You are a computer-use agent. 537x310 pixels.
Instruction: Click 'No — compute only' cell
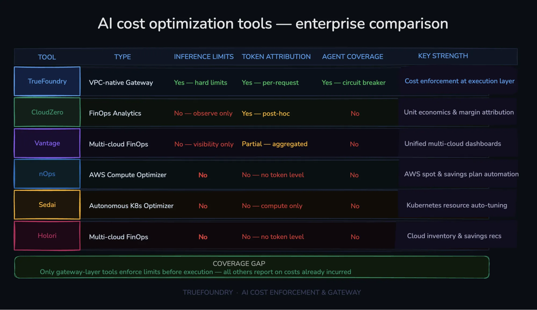point(272,206)
